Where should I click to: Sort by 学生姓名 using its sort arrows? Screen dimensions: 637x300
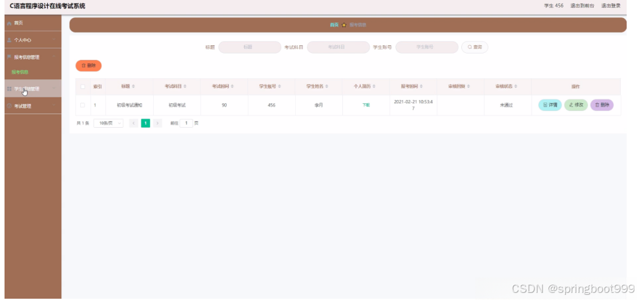coord(327,87)
